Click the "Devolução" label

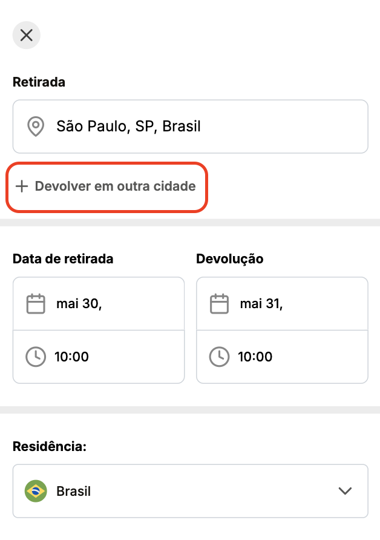coord(230,258)
